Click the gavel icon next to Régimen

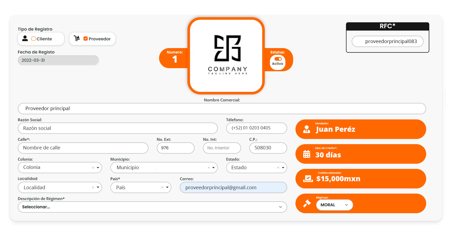(x=307, y=203)
